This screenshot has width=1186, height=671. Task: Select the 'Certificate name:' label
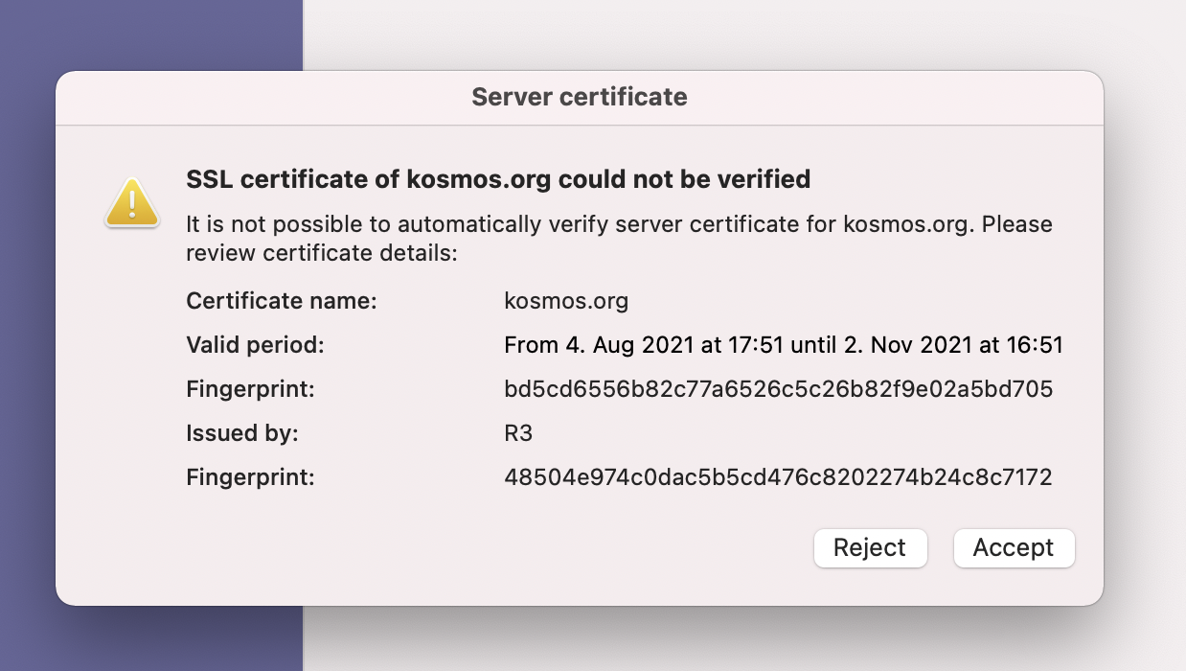(282, 301)
